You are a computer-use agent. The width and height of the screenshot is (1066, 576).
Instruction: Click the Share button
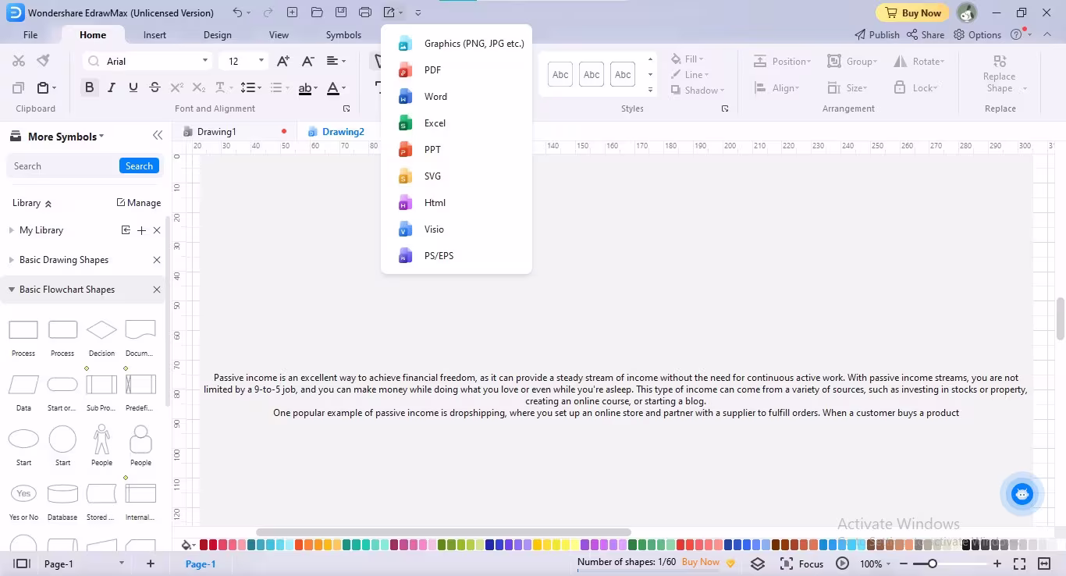(926, 35)
